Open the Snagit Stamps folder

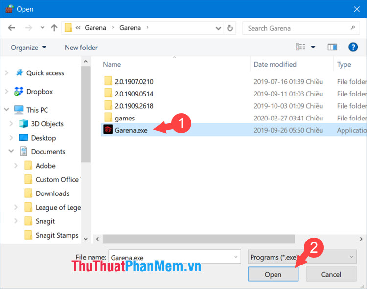(57, 235)
